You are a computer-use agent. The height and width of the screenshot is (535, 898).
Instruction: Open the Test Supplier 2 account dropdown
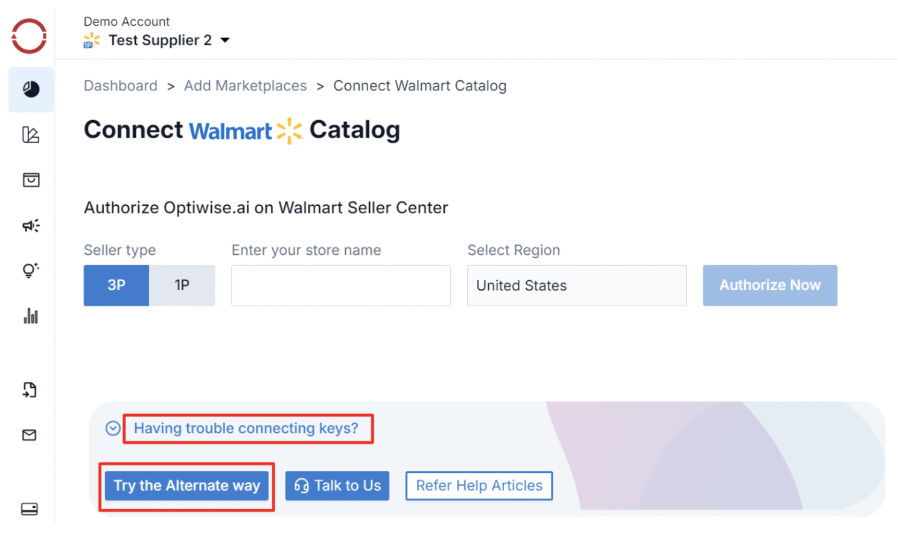(225, 40)
